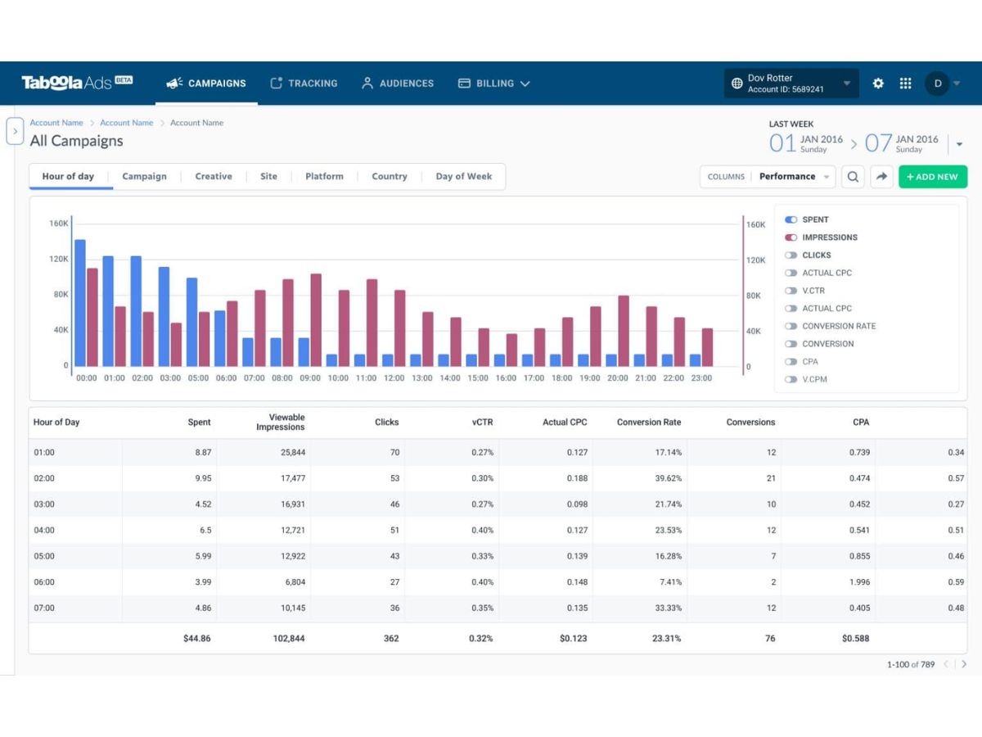This screenshot has height=737, width=982.
Task: Click the share arrow icon
Action: [x=881, y=177]
